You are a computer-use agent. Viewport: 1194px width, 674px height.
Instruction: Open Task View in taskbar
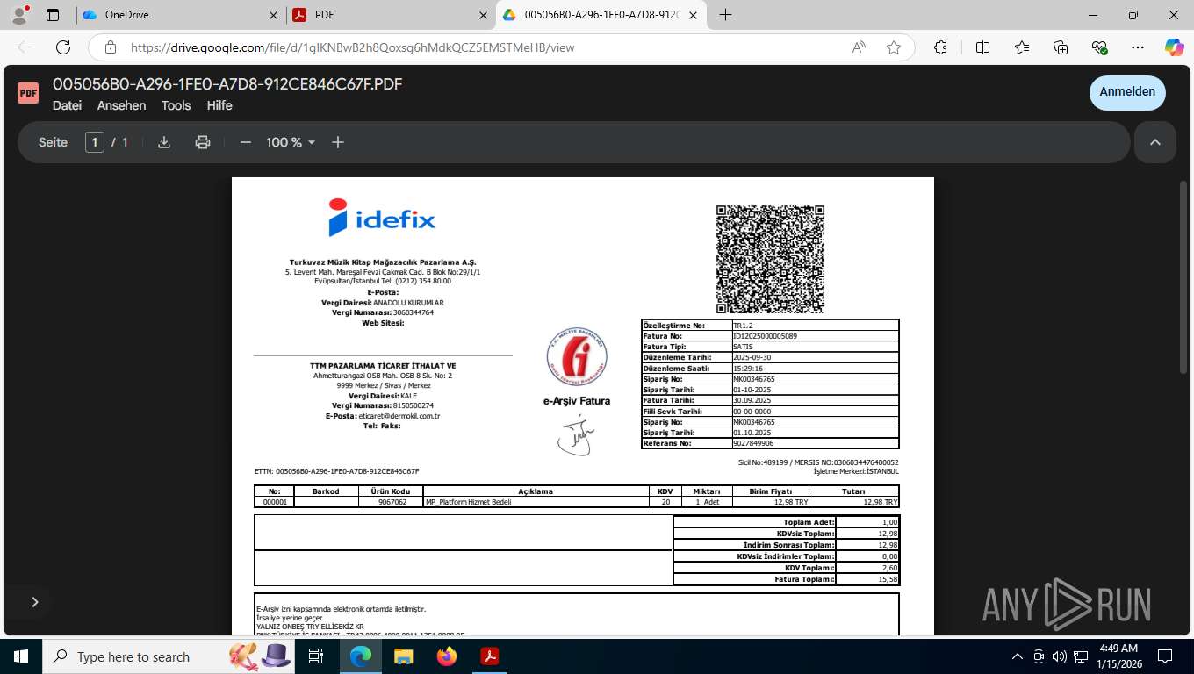[316, 656]
